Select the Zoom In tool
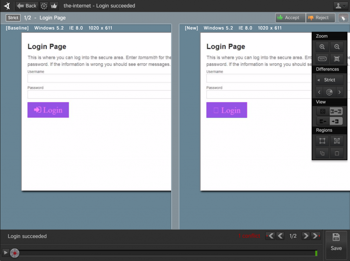The width and height of the screenshot is (350, 261). point(322,47)
